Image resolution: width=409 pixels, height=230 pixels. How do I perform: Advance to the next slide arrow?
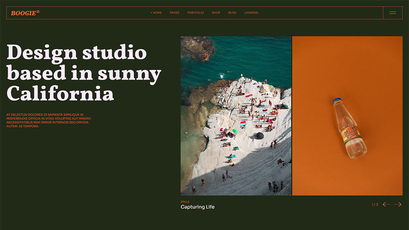(x=398, y=204)
